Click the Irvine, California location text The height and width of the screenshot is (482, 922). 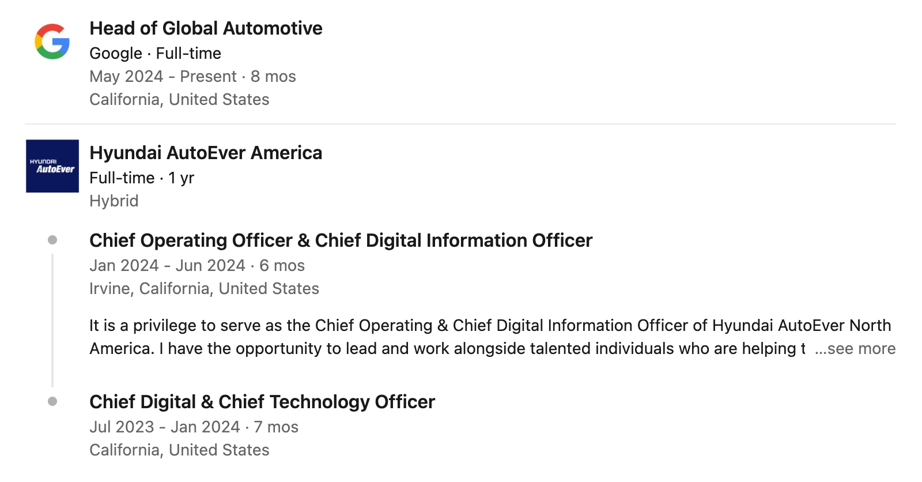click(204, 289)
